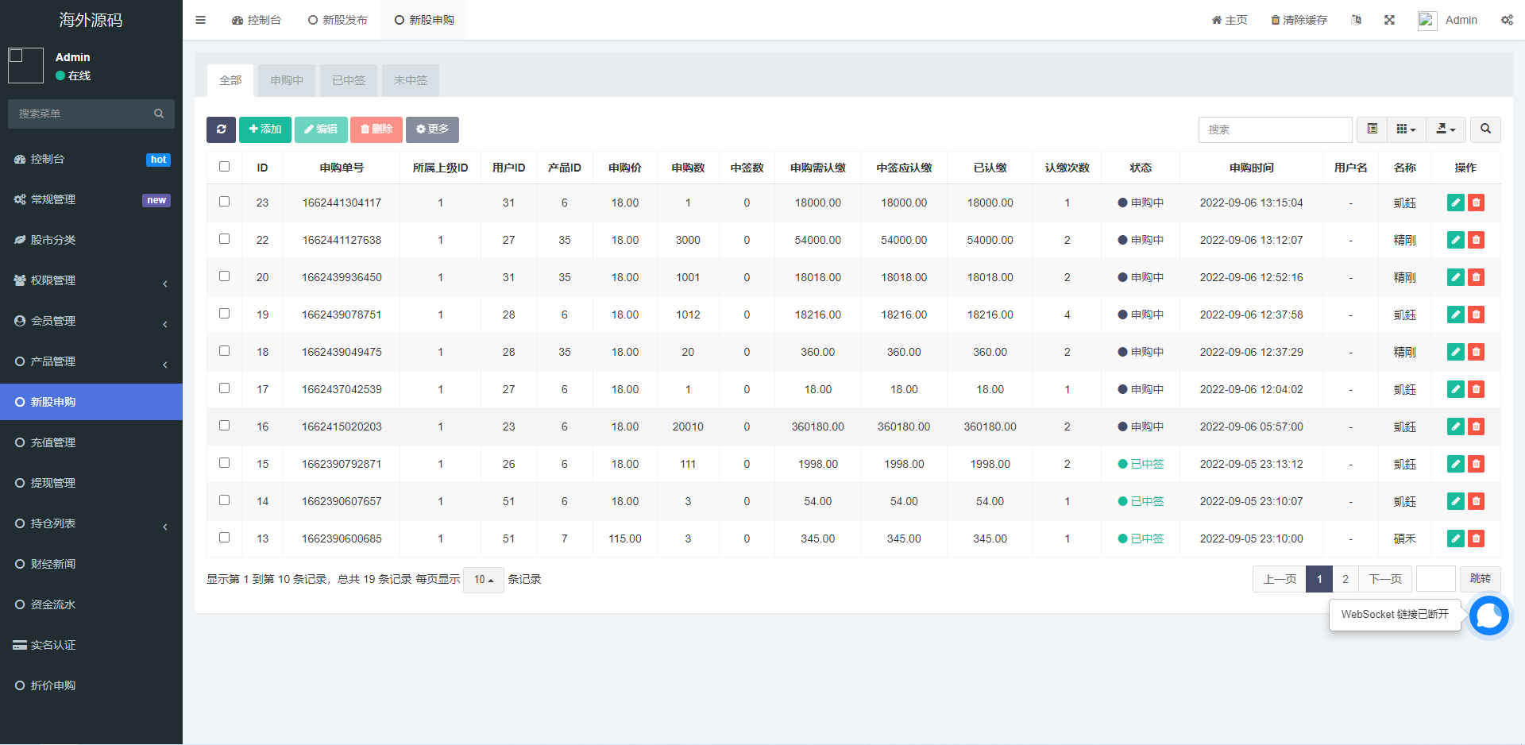Open the columns grid dropdown

tap(1406, 129)
